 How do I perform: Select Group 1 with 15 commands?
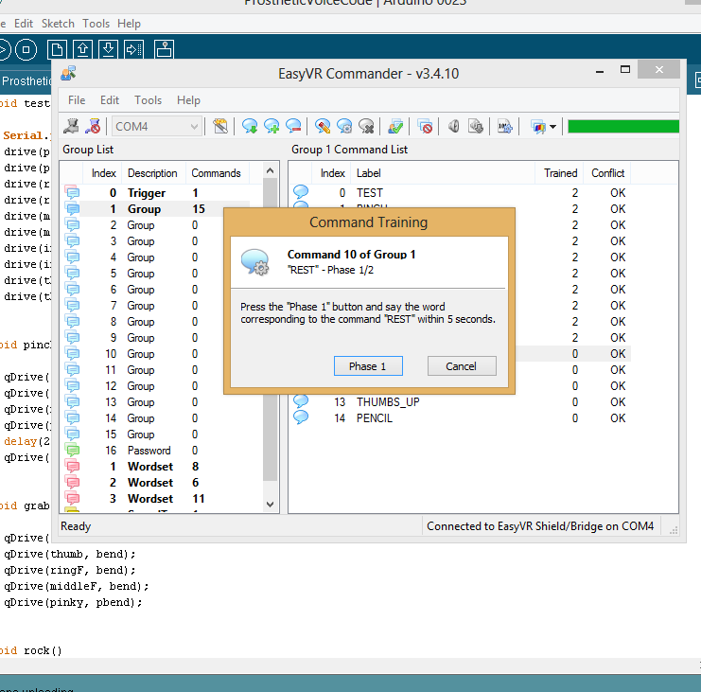156,209
